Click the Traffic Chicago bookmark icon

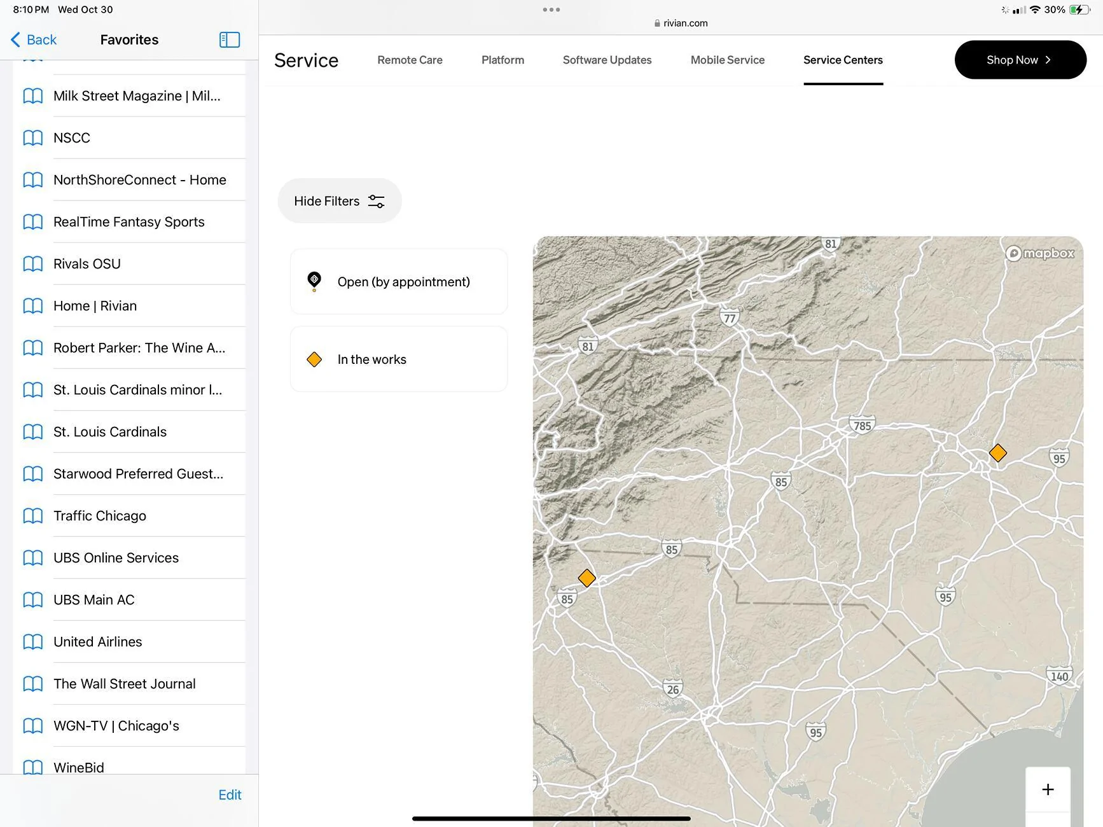point(32,516)
